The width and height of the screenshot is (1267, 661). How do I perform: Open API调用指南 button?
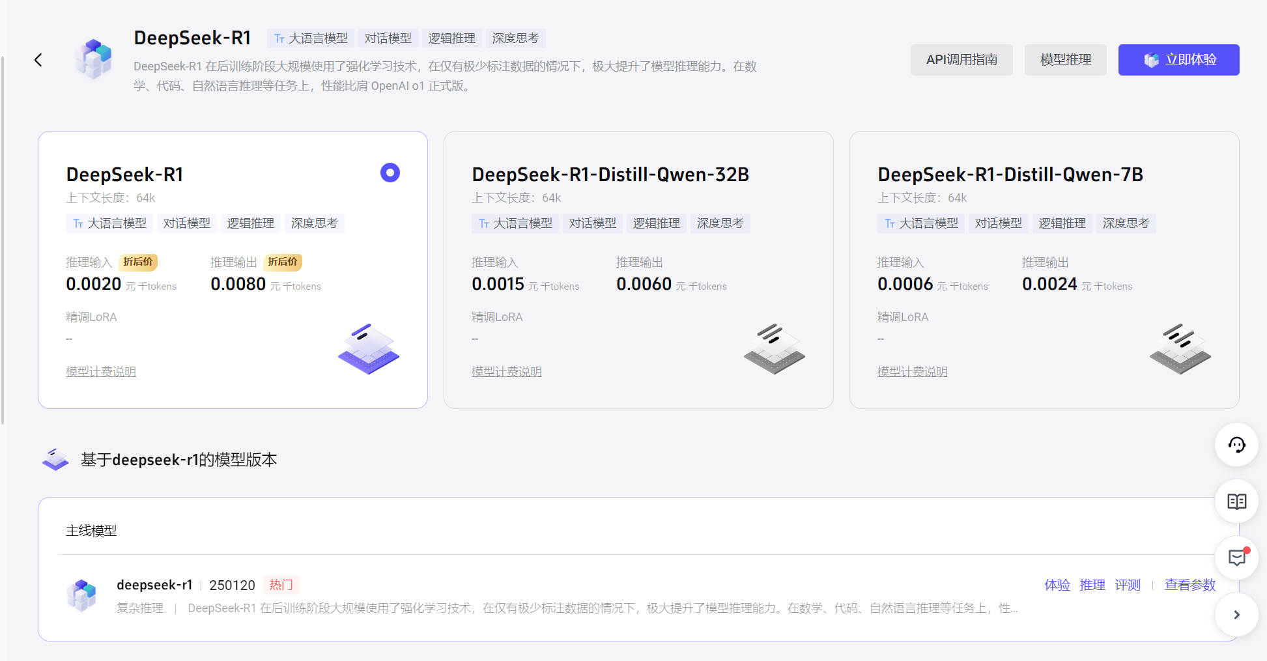961,60
